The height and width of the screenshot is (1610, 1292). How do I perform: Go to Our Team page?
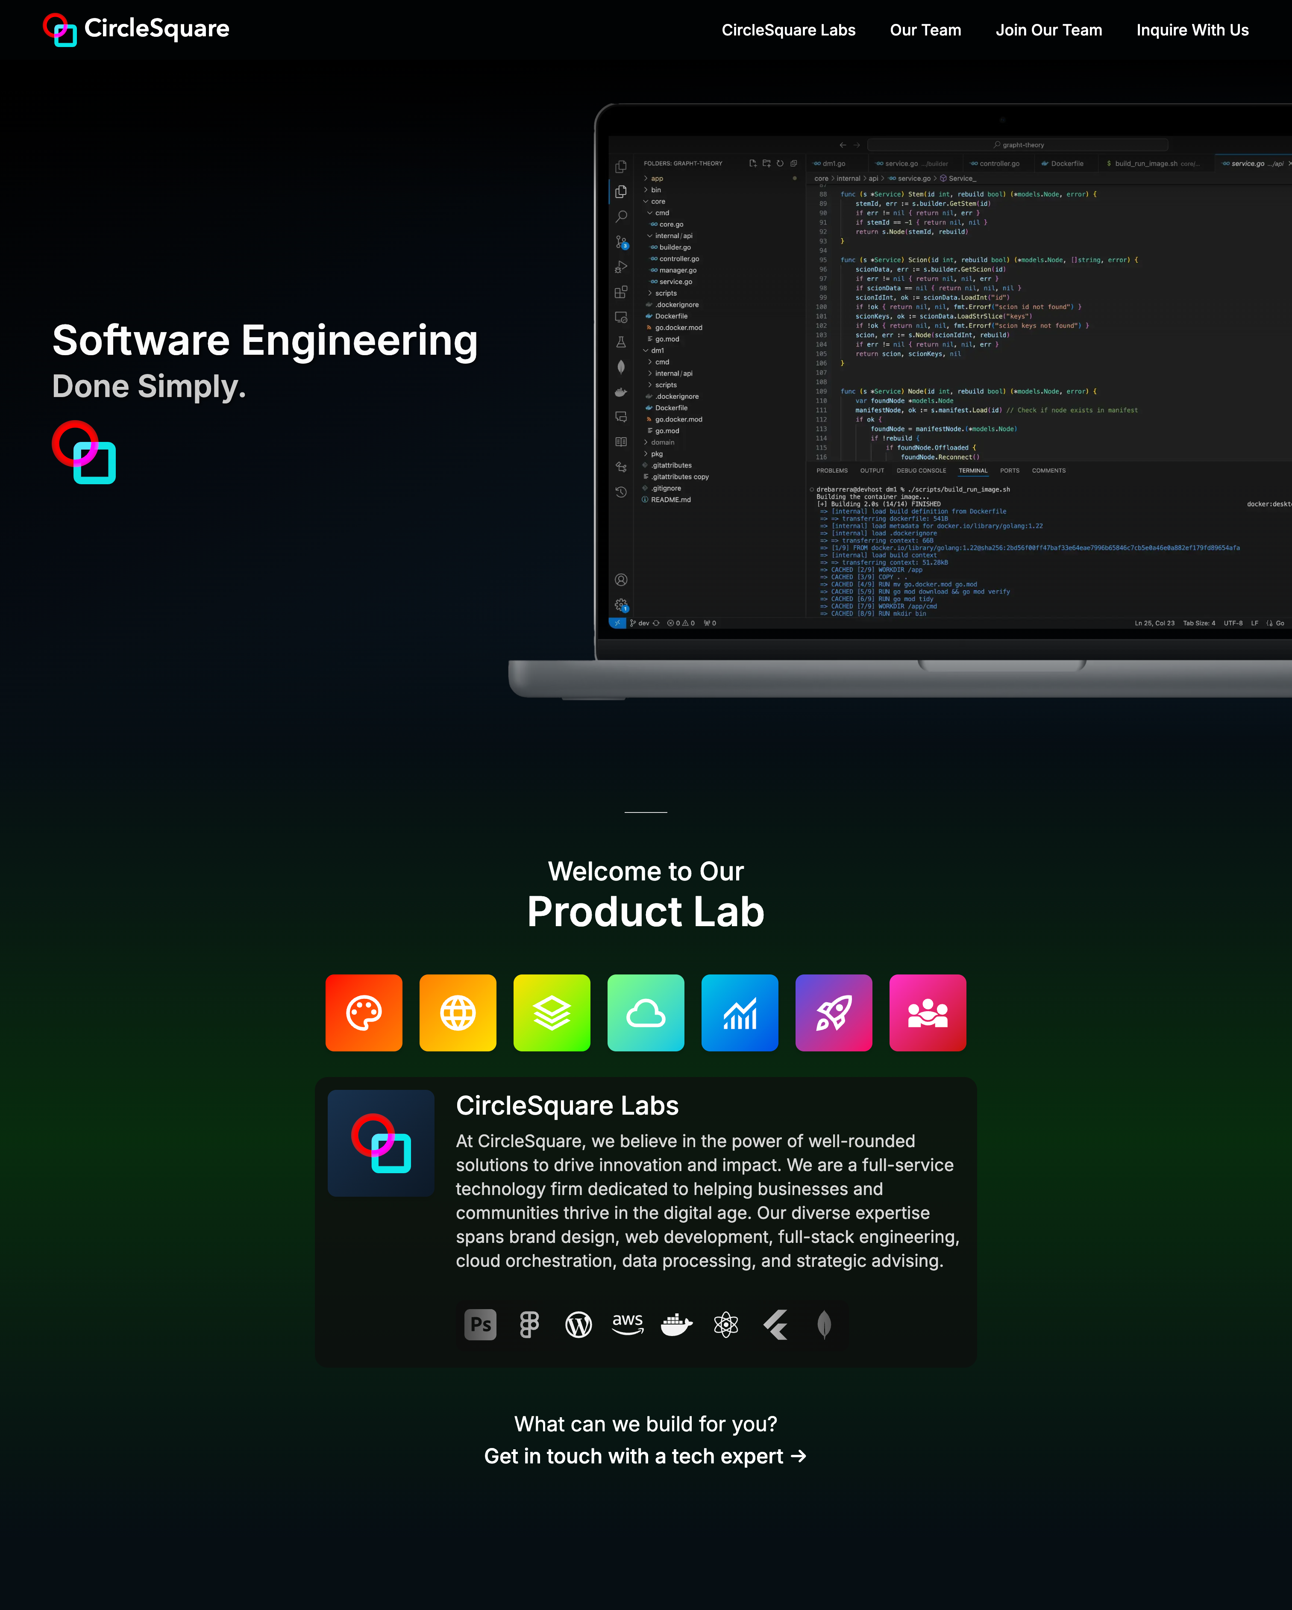[925, 30]
